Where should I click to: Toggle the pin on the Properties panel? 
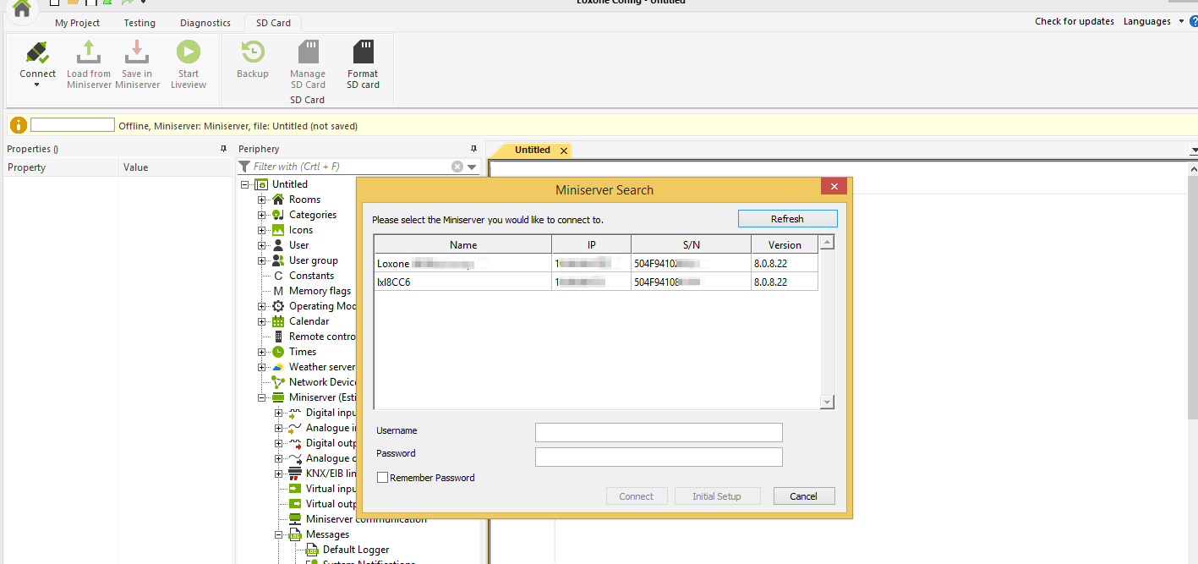click(x=222, y=148)
